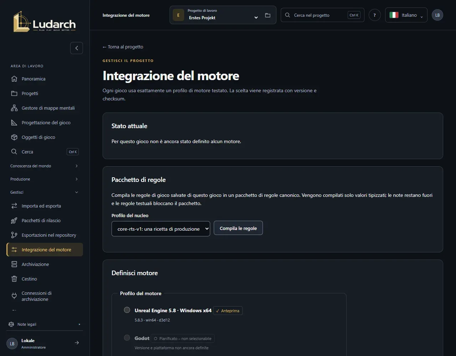Click the AREA DI LAVORO sidebar heading
Viewport: 456px width, 356px height.
click(x=27, y=66)
